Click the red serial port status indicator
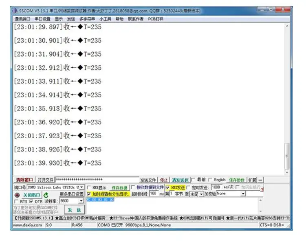 click(x=17, y=195)
